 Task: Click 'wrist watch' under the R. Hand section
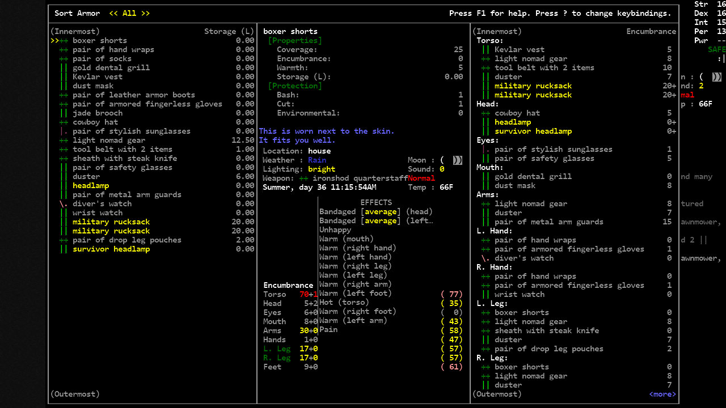coord(520,294)
